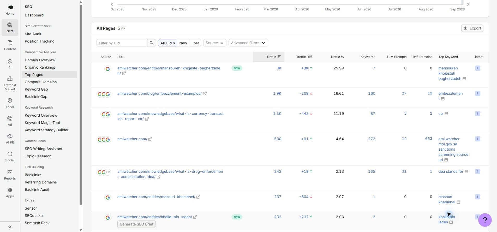Open the embezzlement-examples blog URL link

[x=159, y=93]
